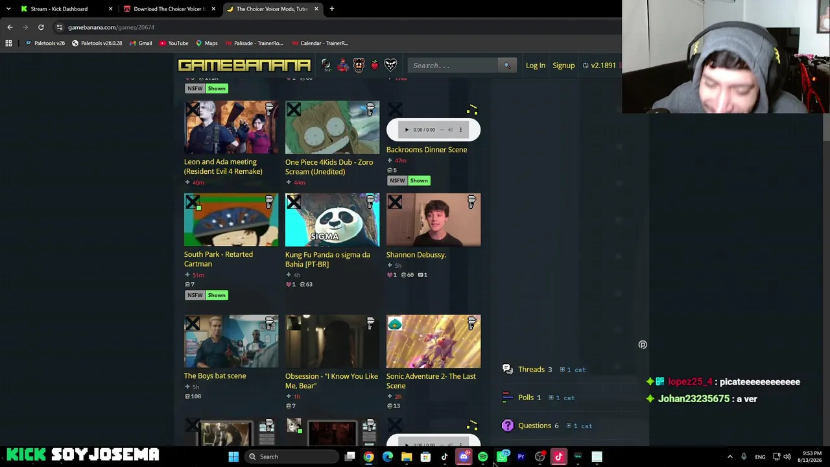830x467 pixels.
Task: Click the paint roller icon on Shannon Debussy card
Action: pos(472,202)
